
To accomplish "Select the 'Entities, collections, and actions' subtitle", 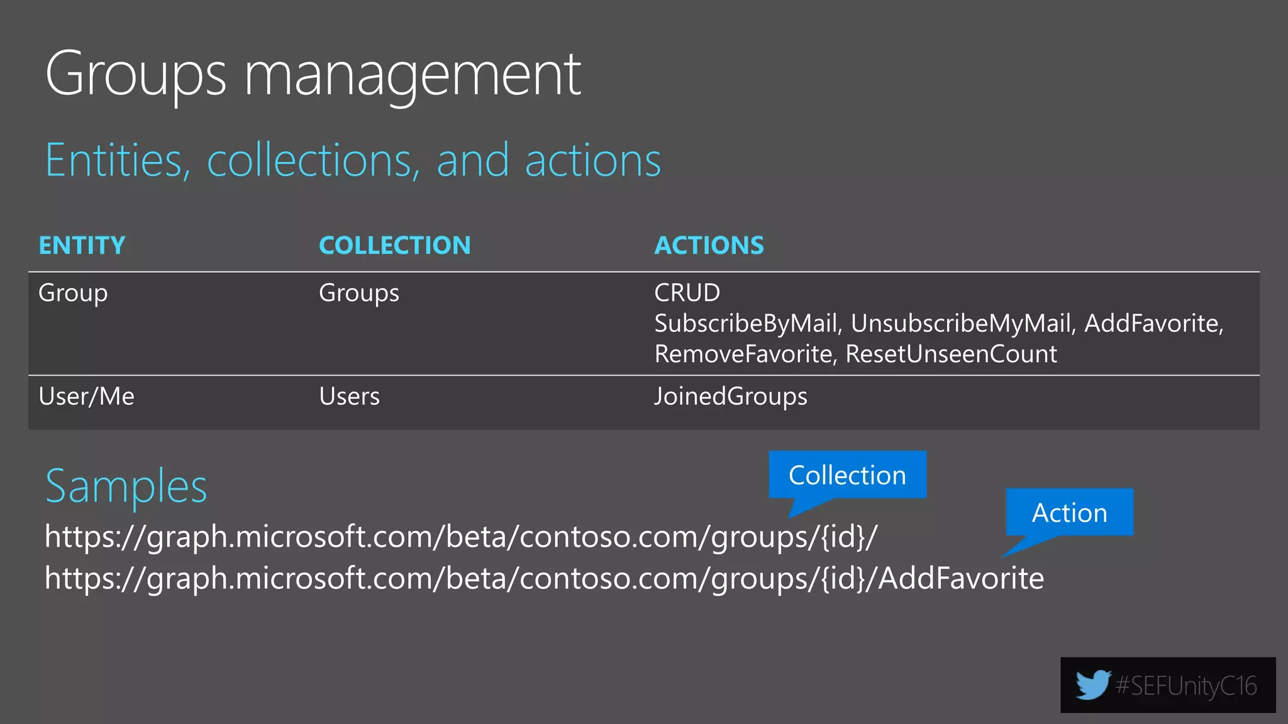I will [x=353, y=160].
